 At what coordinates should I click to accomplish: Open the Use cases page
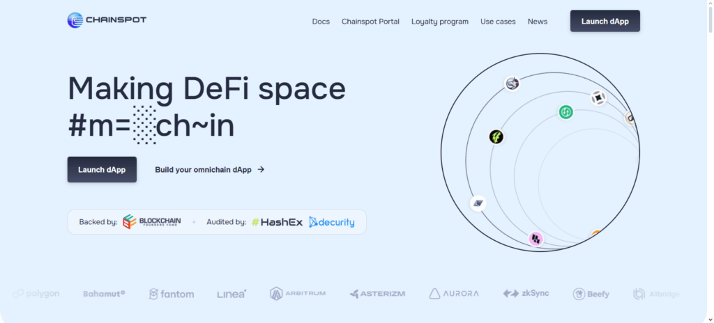tap(498, 22)
